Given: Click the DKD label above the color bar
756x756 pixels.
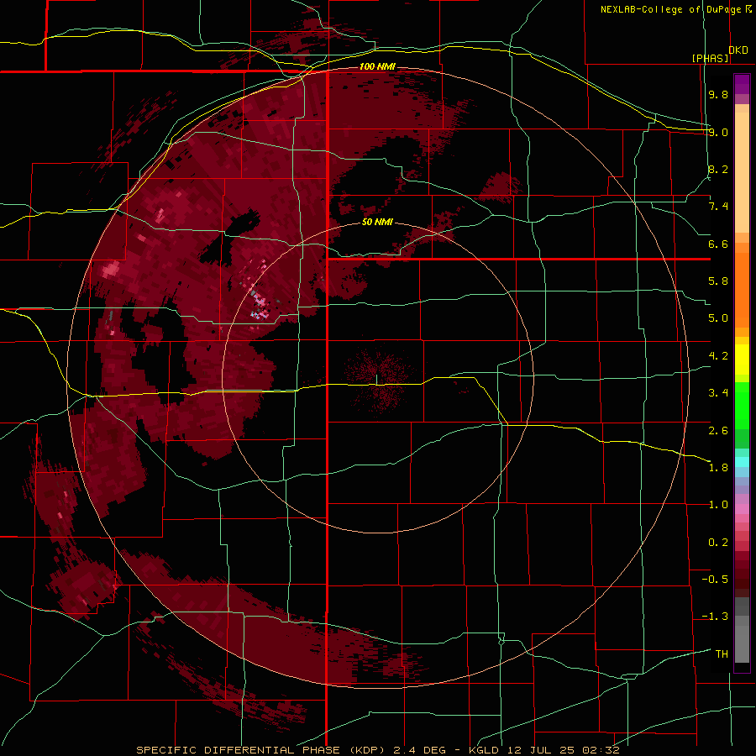Looking at the screenshot, I should [x=738, y=50].
